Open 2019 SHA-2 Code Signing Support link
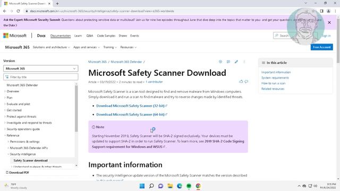This screenshot has width=340, height=191. point(168,144)
